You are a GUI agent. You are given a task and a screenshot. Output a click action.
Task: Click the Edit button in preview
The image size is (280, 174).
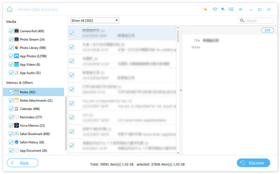267,30
